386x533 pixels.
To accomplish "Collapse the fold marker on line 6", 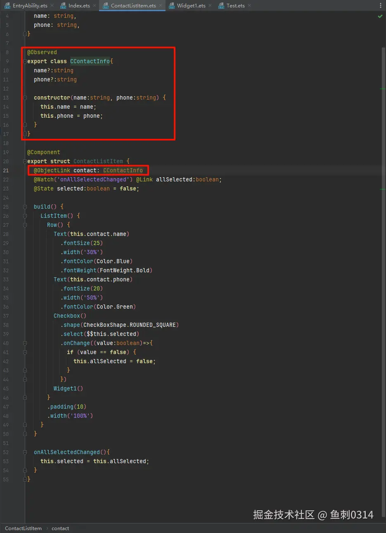I will click(x=25, y=34).
